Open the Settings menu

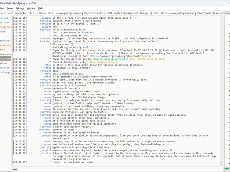(20, 8)
